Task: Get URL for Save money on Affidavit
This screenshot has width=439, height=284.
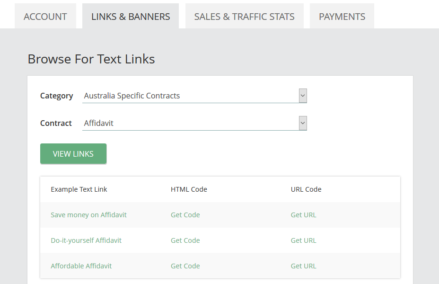Action: 304,215
